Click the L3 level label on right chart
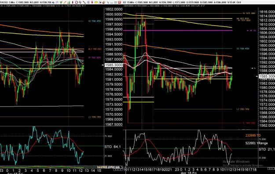The image size is (275, 174). point(243,109)
